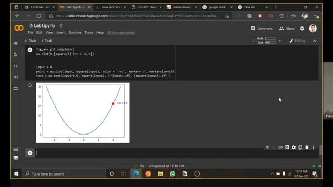Switch to the google stock browser tab
The width and height of the screenshot is (333, 187).
(x=217, y=7)
